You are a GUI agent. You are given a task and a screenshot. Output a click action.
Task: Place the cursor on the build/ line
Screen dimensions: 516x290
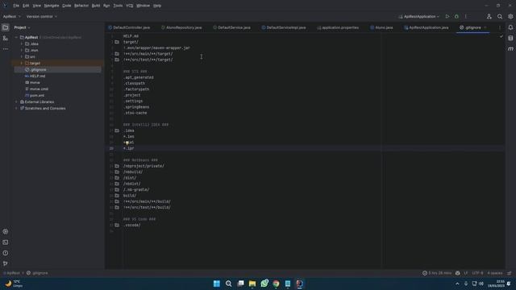coord(130,196)
